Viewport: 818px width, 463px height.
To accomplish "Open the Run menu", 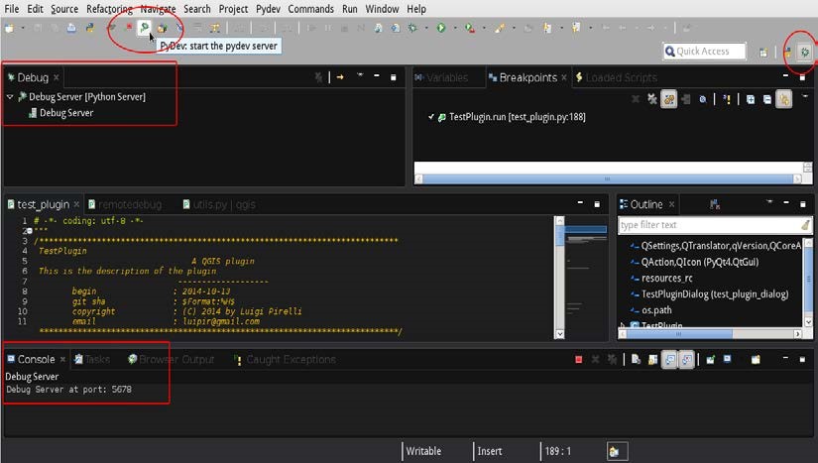I will (350, 9).
